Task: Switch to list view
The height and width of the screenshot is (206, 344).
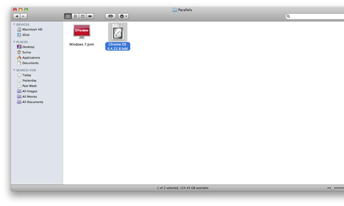Action: click(x=75, y=16)
